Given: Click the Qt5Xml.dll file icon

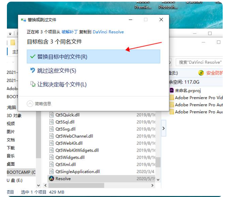Looking at the screenshot, I should pyautogui.click(x=51, y=164).
